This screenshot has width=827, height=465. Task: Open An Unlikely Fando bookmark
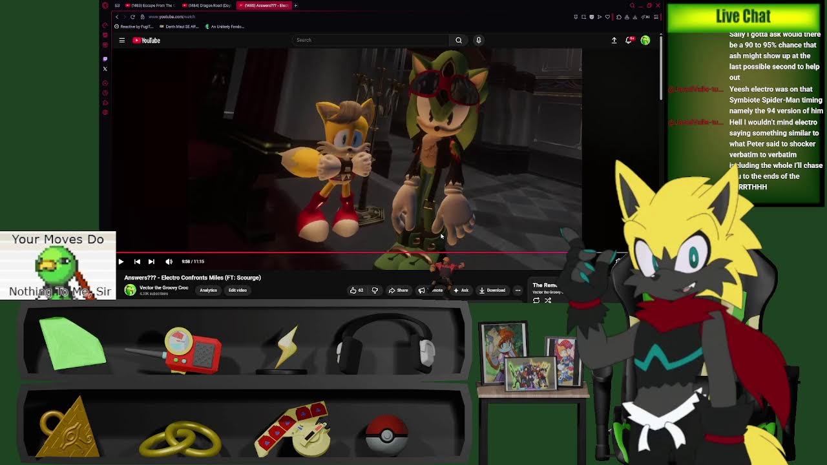tap(224, 26)
